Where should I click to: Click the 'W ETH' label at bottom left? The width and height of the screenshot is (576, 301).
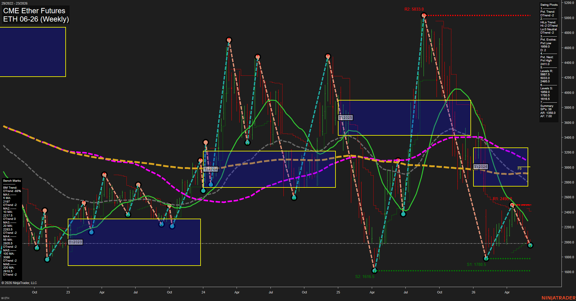pos(5,298)
